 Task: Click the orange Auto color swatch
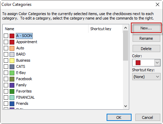12,48
